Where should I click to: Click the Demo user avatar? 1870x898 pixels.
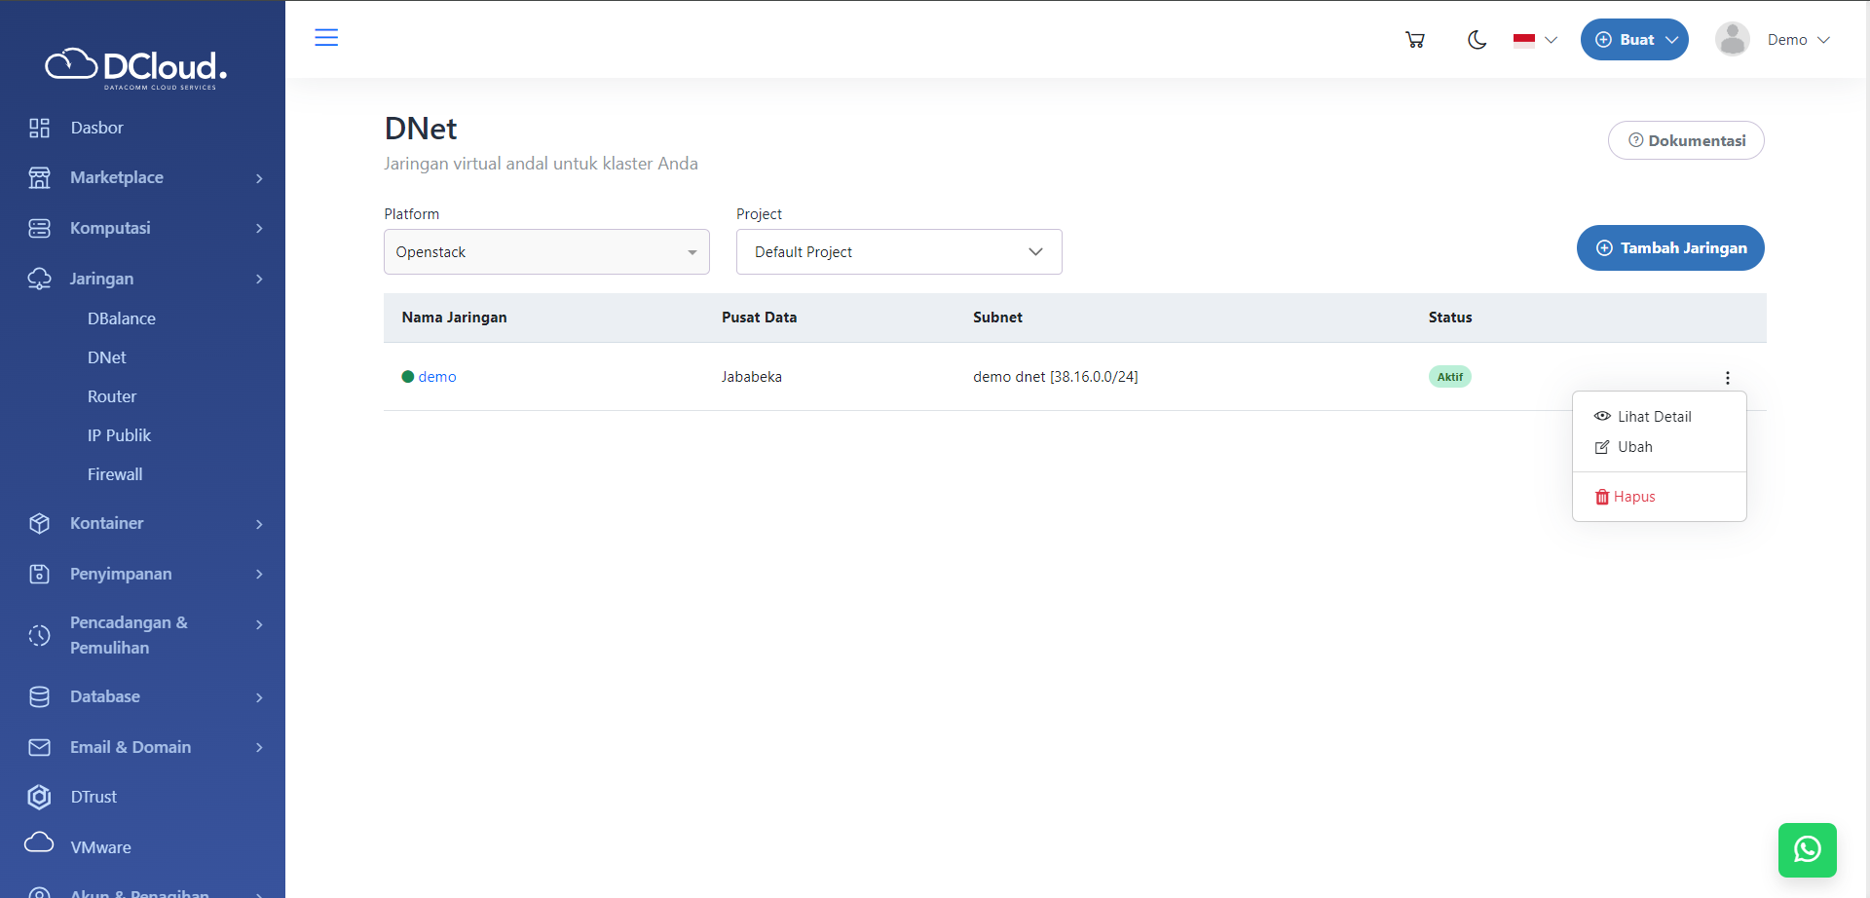click(x=1732, y=40)
